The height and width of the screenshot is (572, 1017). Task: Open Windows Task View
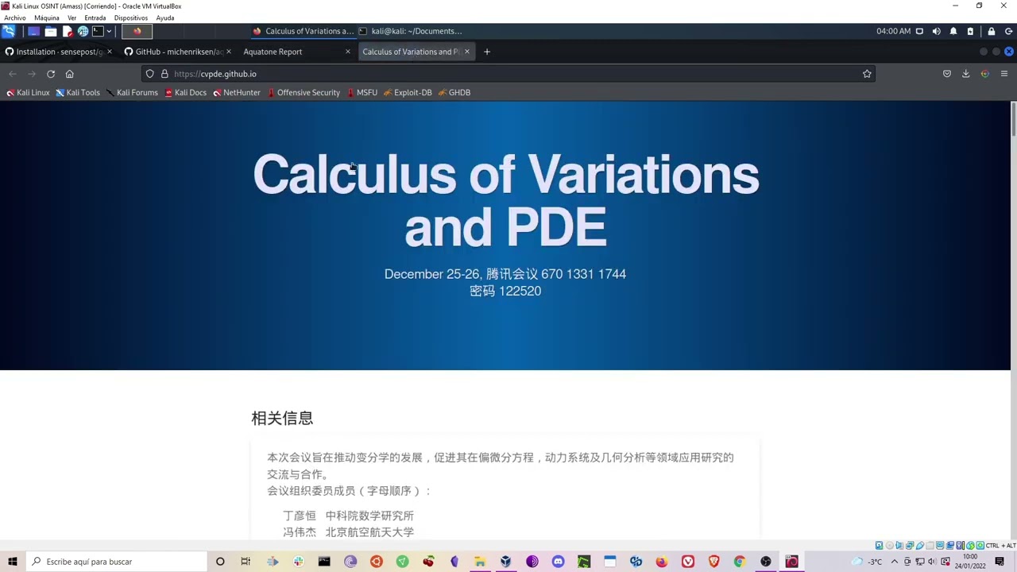pos(246,562)
